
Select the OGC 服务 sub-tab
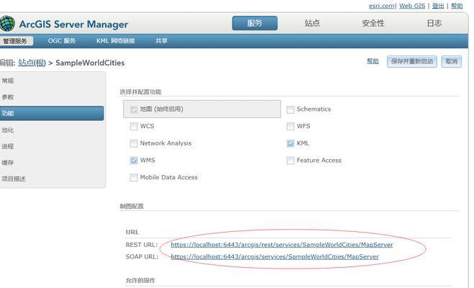62,41
